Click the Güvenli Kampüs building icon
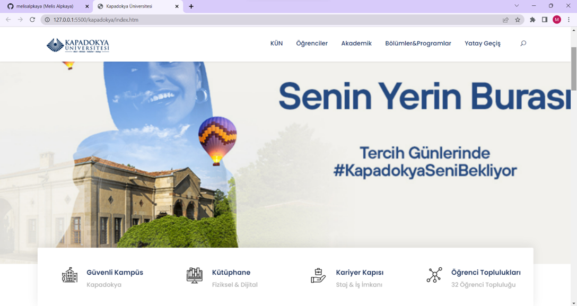Viewport: 577px width, 306px height. click(x=69, y=275)
